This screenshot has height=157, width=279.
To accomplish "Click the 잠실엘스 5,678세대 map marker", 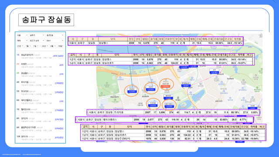I will tap(132, 90).
